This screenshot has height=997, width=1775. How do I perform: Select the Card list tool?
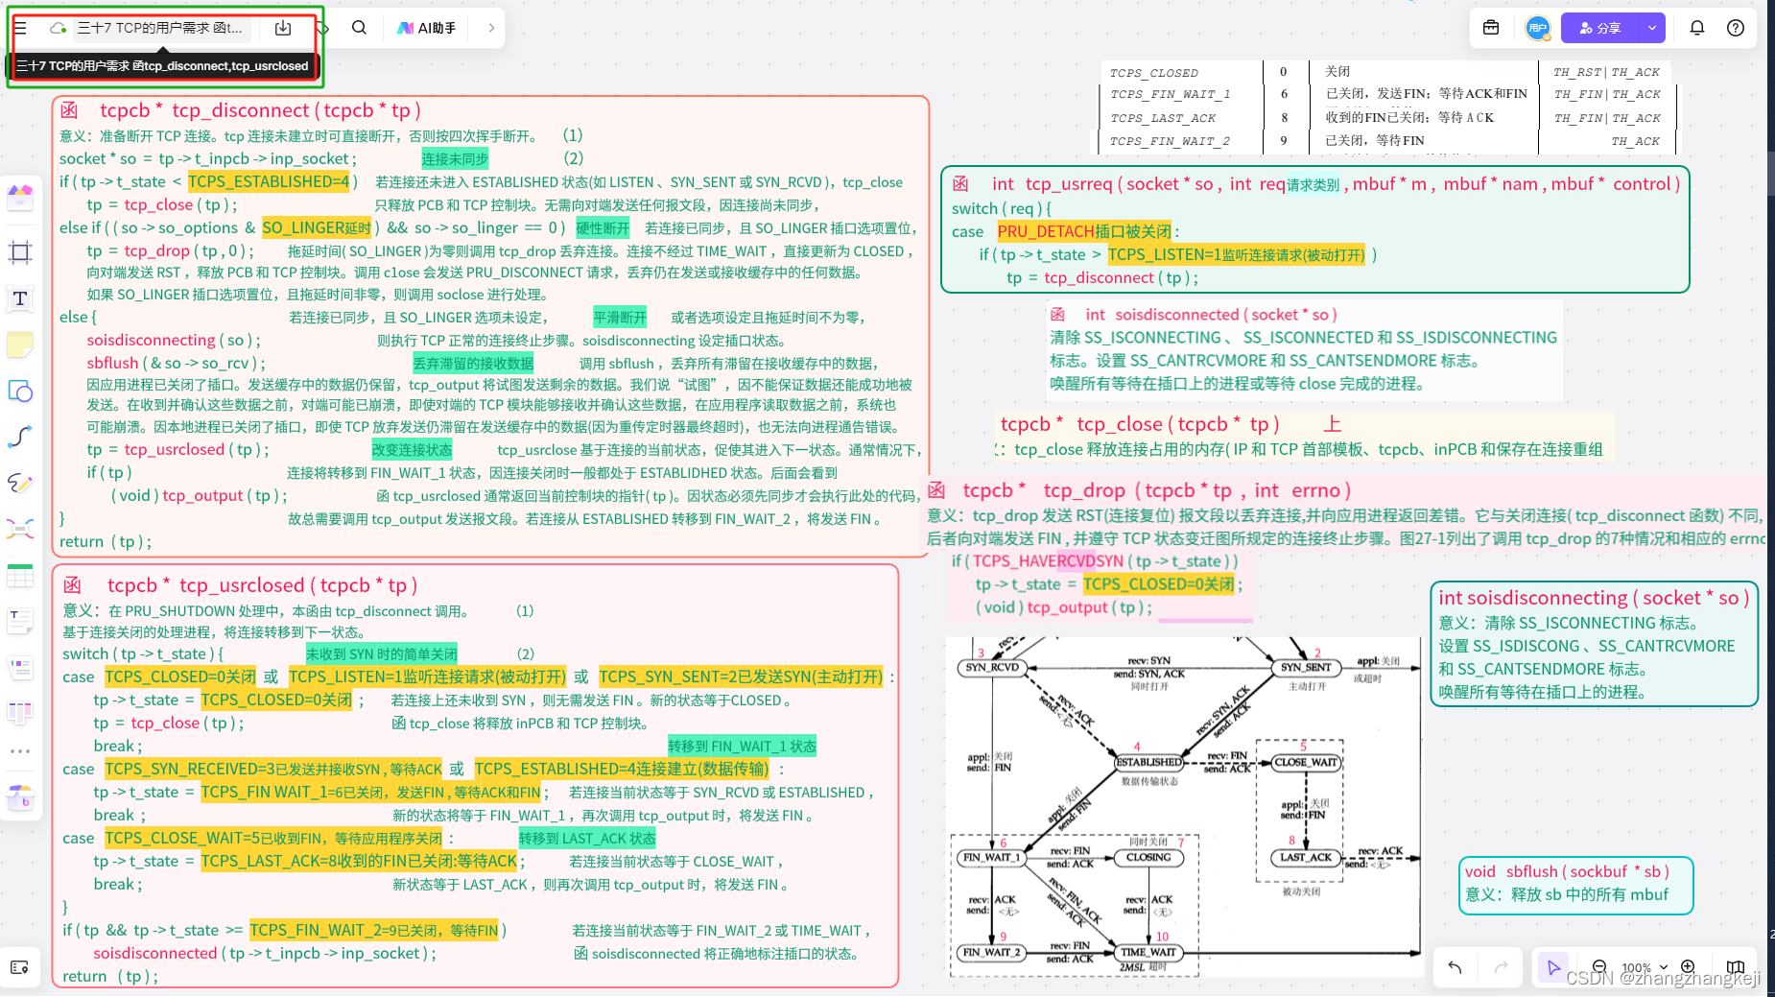20,667
